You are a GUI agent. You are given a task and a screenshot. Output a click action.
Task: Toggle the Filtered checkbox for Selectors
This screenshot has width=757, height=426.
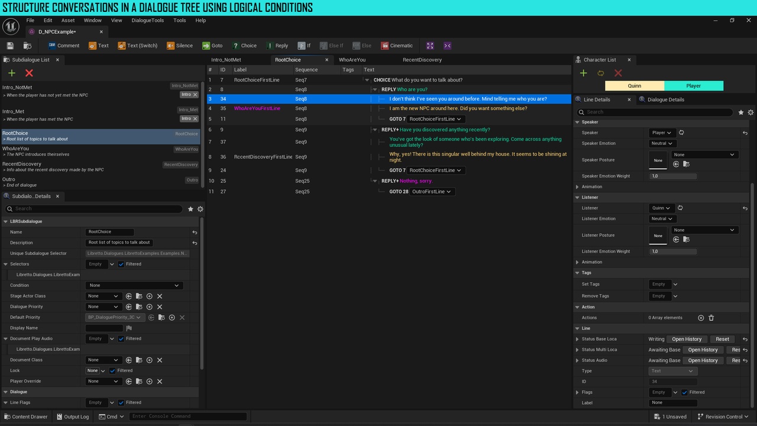point(121,264)
